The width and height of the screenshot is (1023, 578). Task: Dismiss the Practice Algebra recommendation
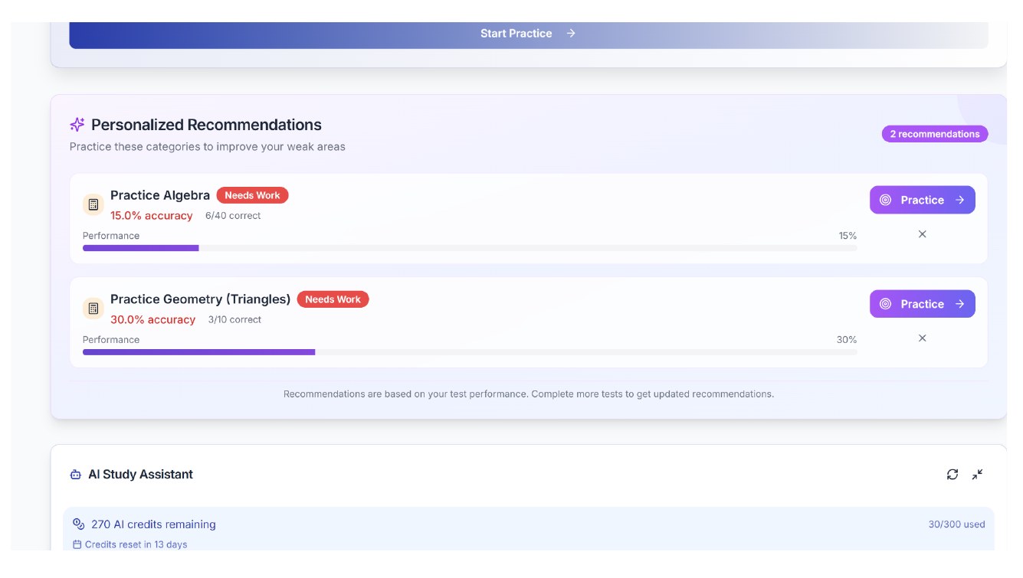[x=922, y=234]
